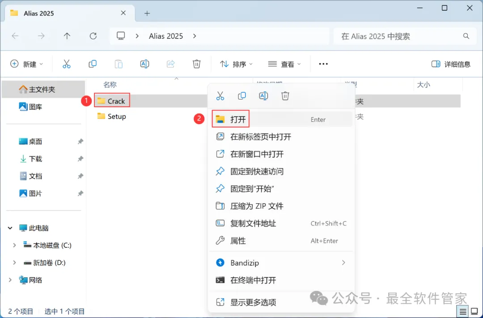Switch to details list view icon
This screenshot has width=483, height=318.
point(463,312)
